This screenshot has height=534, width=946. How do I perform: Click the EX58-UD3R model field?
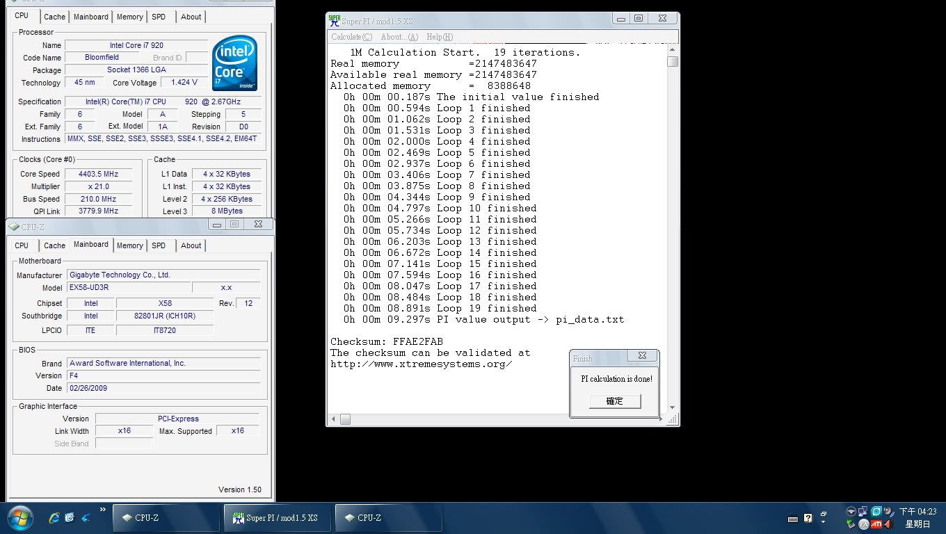(x=129, y=287)
